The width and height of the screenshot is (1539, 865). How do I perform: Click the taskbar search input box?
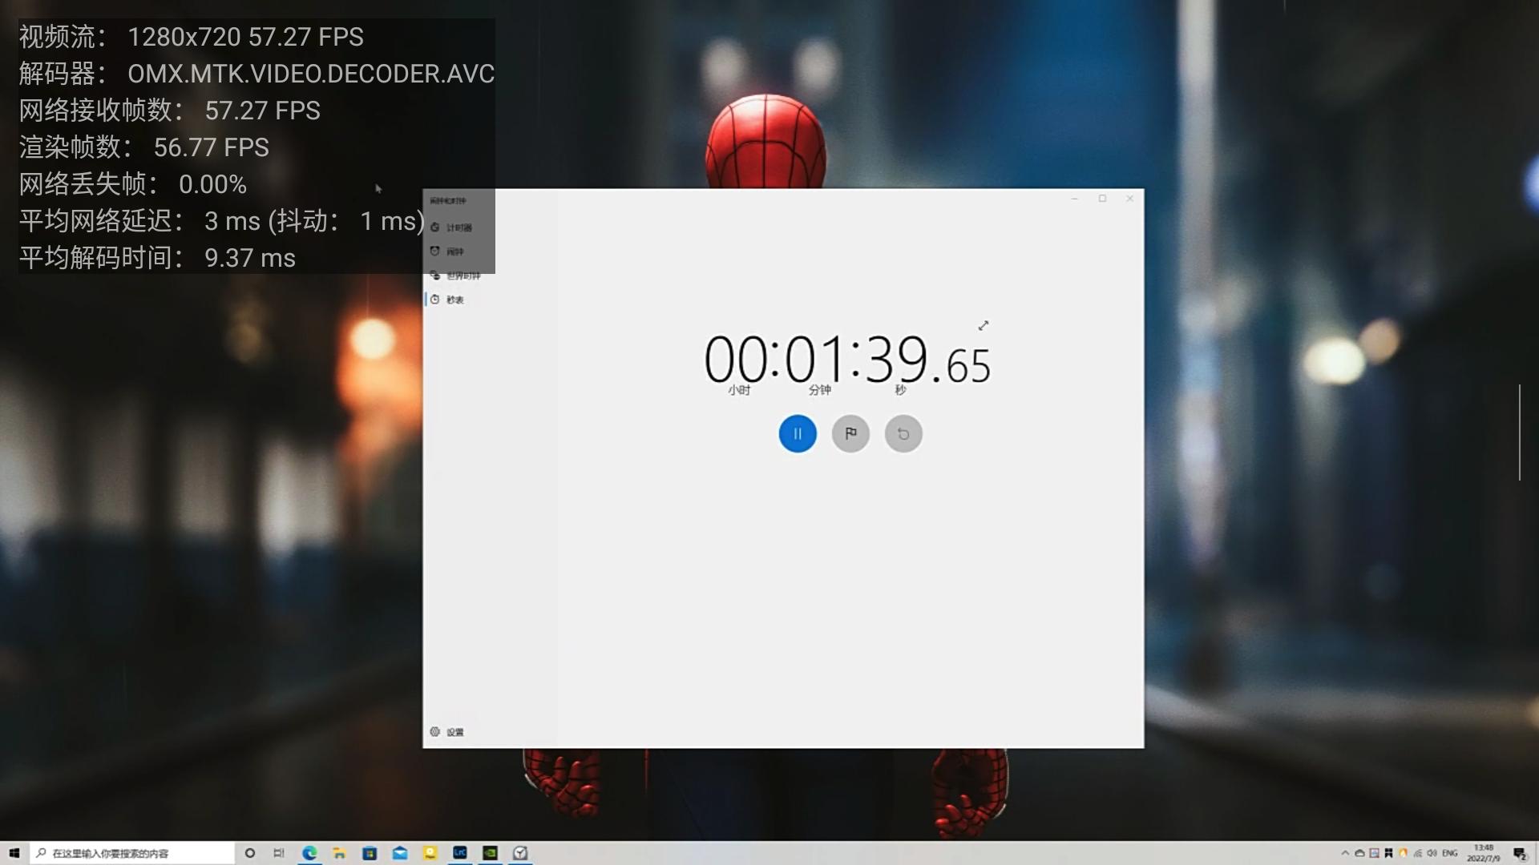tap(132, 853)
